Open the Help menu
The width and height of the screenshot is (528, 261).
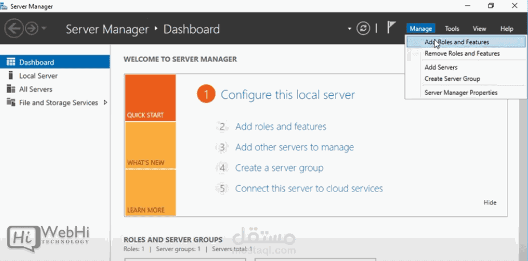[506, 28]
